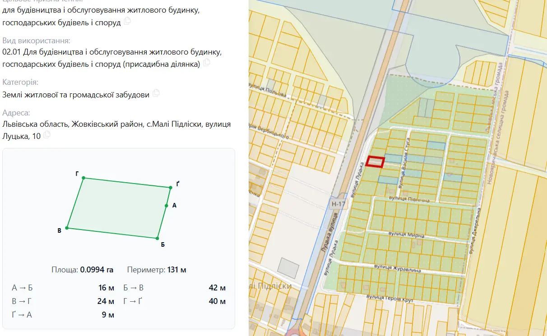547x336 pixels.
Task: Select vertex В on the parcel diagram
Action: [67, 228]
